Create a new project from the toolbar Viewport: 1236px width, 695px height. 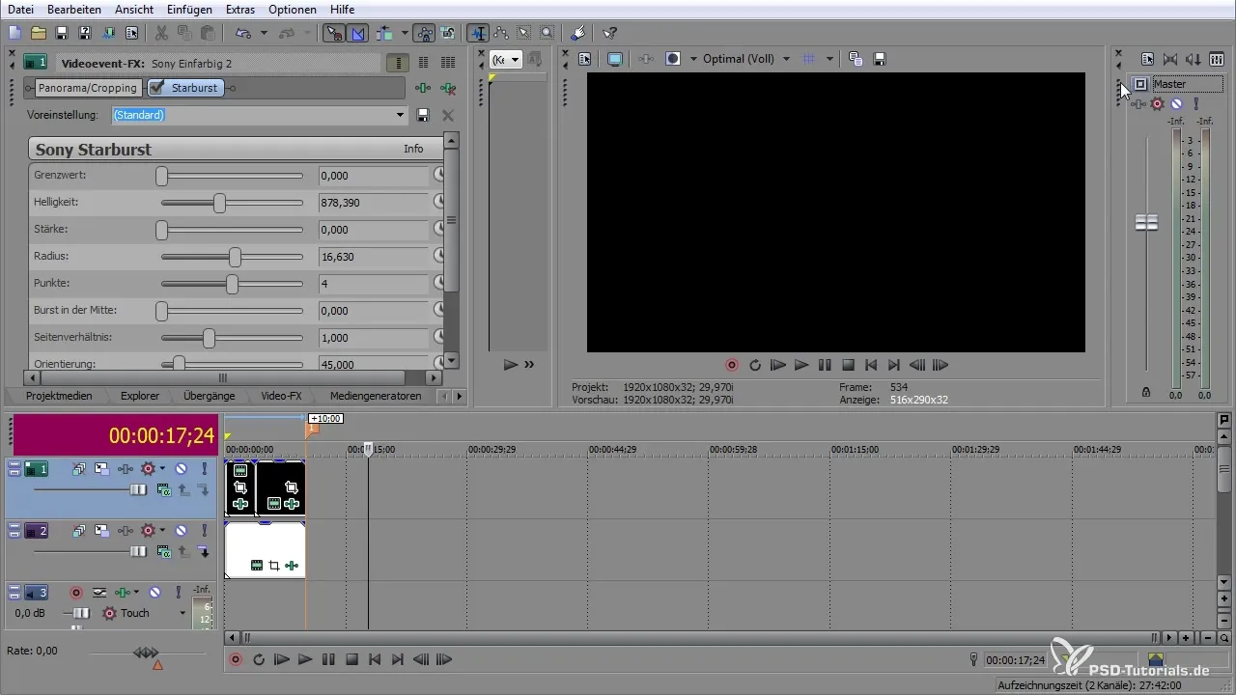click(x=14, y=33)
